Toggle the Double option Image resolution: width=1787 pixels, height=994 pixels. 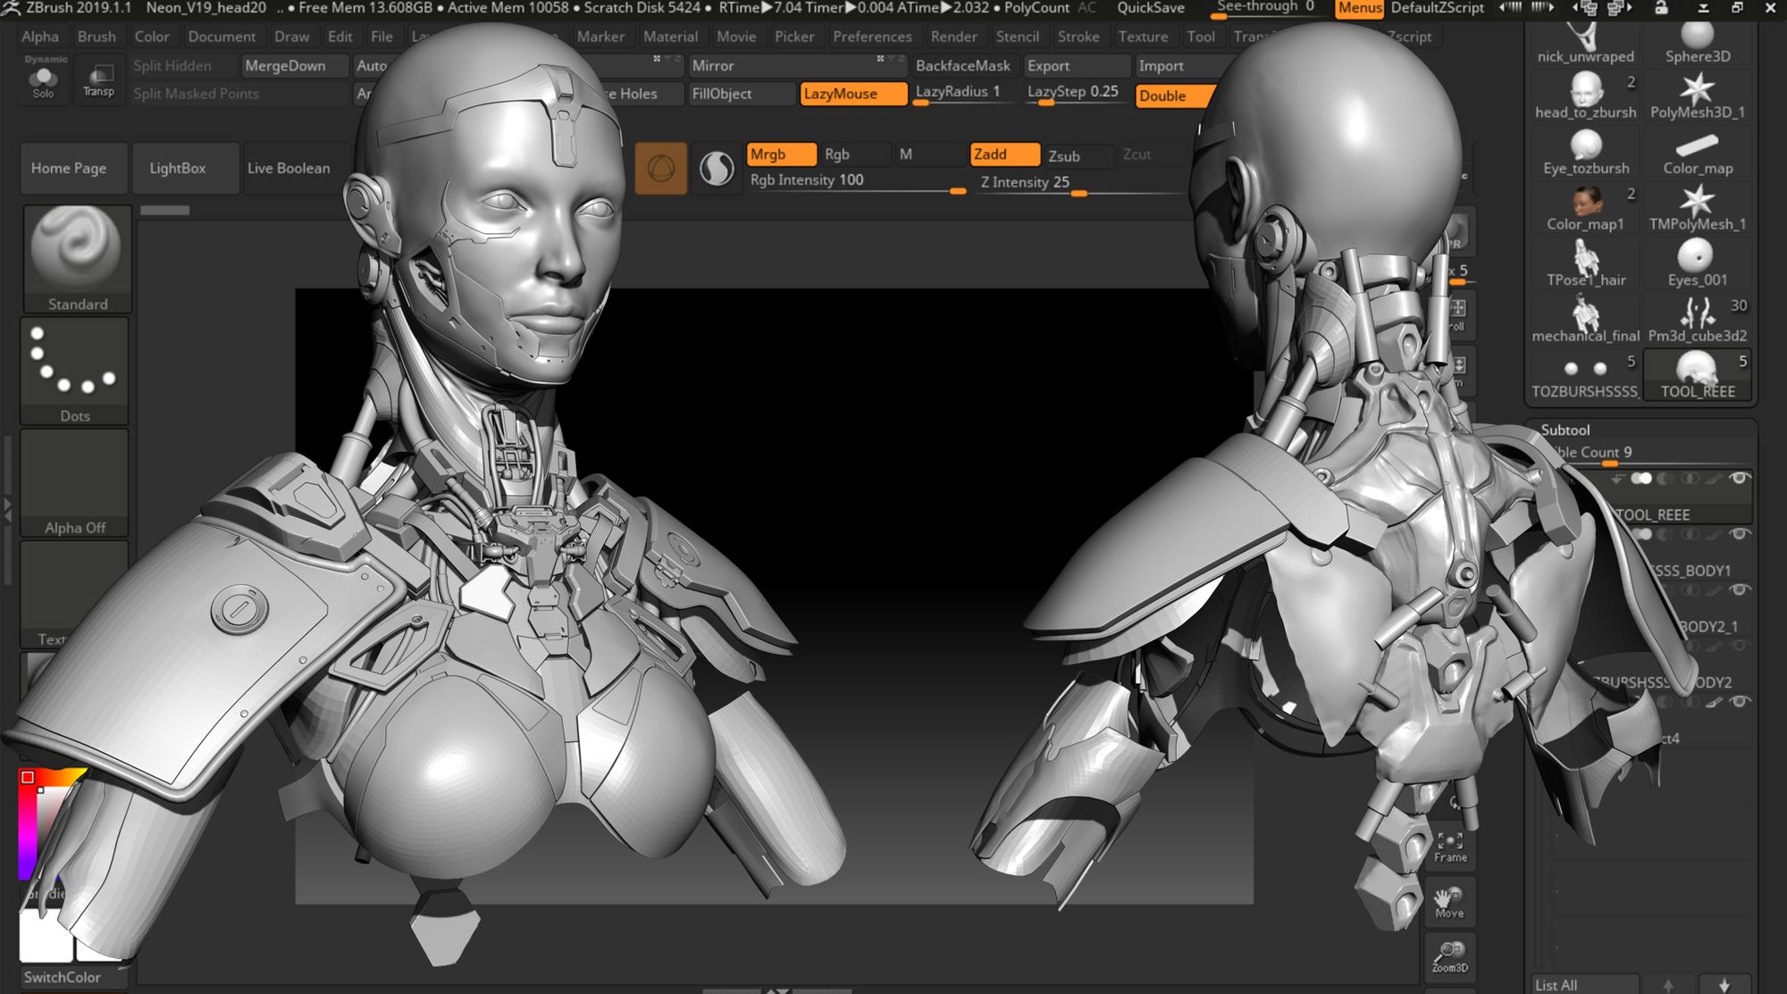(x=1174, y=96)
